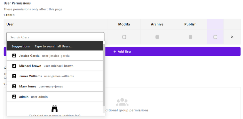This screenshot has width=243, height=119.
Task: Choose Mary Jones in the dropdown list
Action: [x=55, y=86]
